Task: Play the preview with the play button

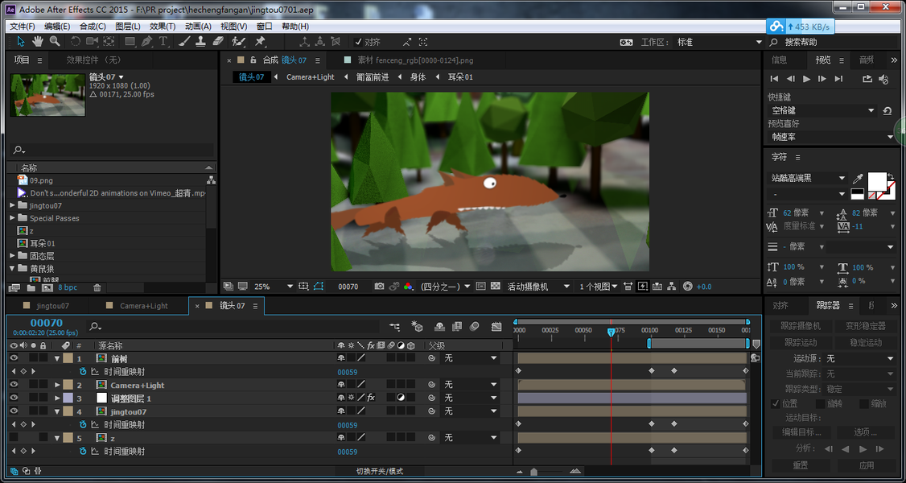Action: (x=806, y=79)
